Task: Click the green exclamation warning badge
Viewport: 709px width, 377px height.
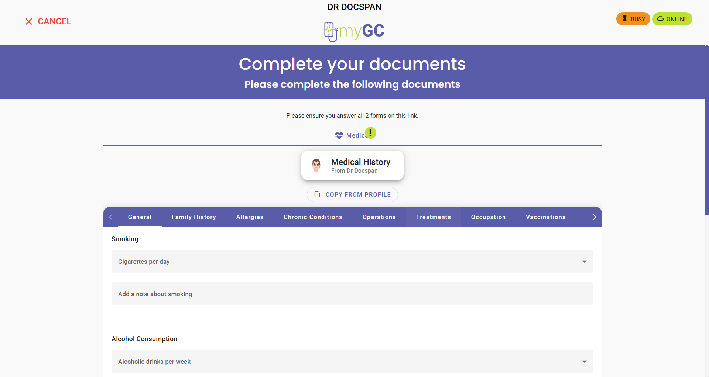Action: (370, 133)
